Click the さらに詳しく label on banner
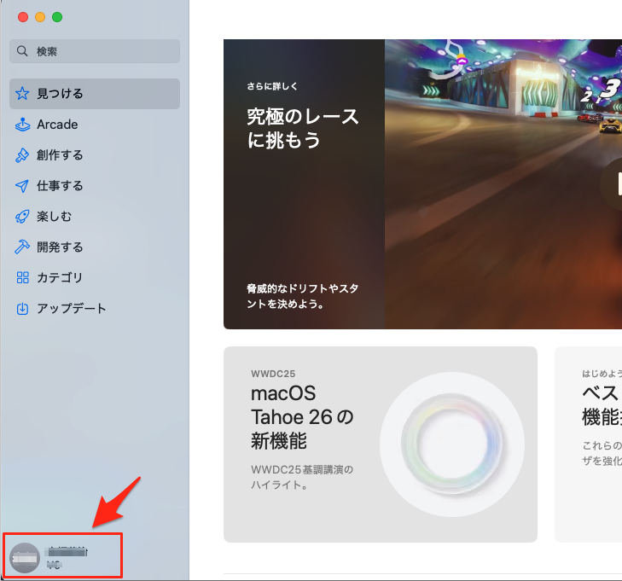 [271, 86]
